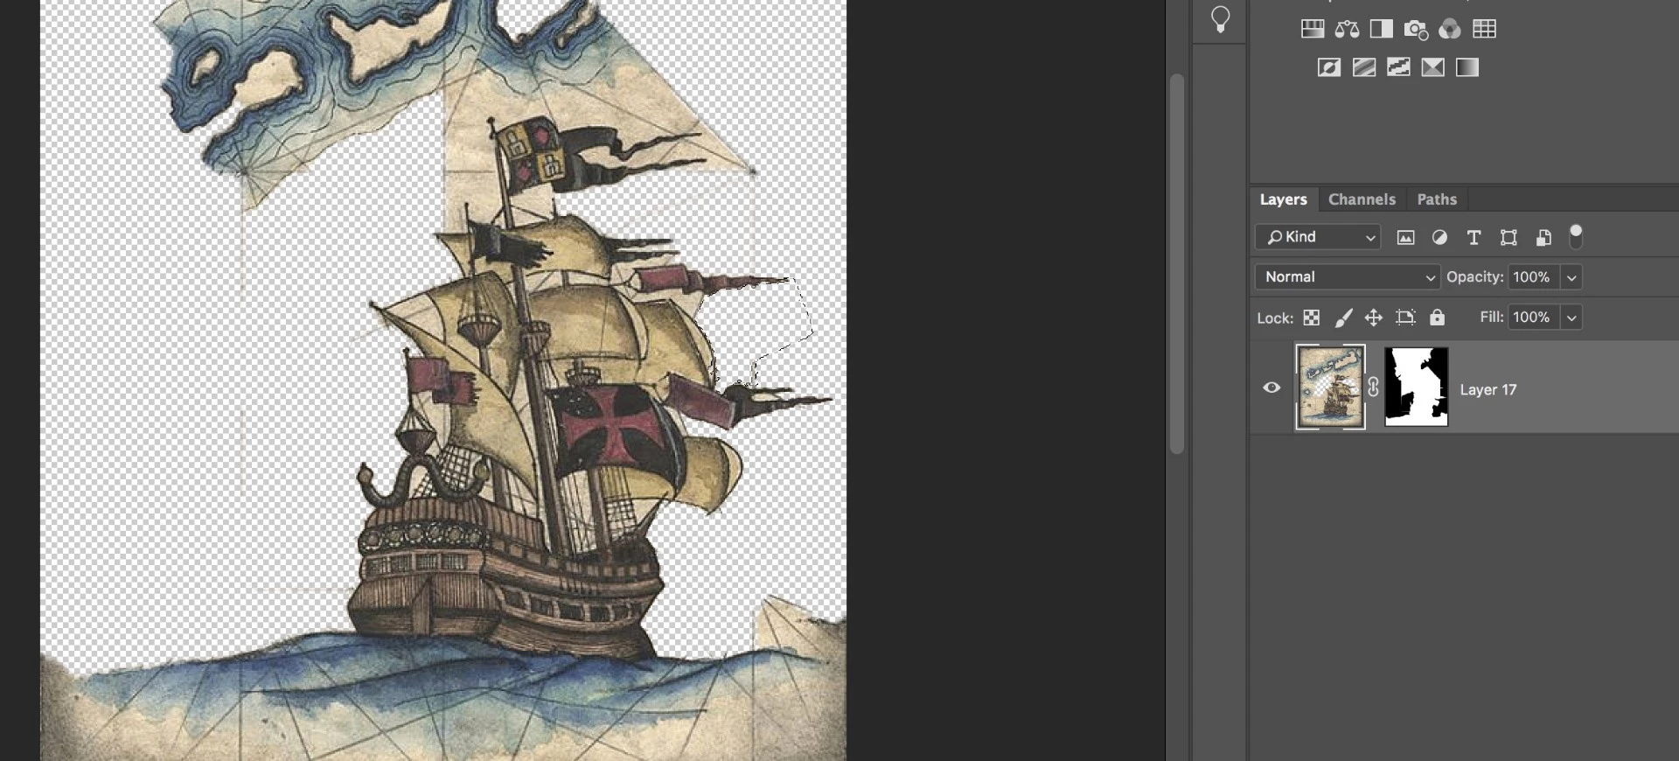Open the Learn panel lightbulb icon
The height and width of the screenshot is (761, 1679).
[x=1221, y=19]
